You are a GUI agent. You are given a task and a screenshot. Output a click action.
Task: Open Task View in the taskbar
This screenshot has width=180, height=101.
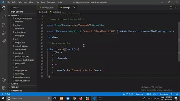pos(55,98)
